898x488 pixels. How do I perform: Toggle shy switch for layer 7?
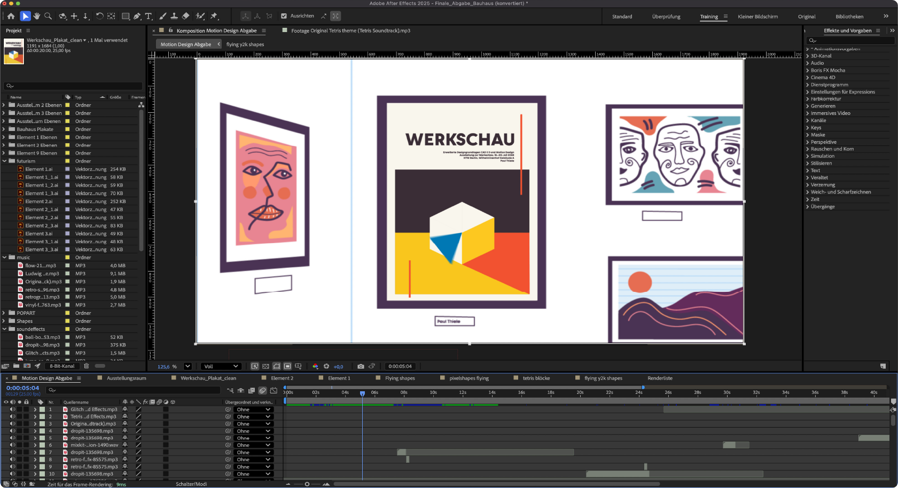point(125,452)
